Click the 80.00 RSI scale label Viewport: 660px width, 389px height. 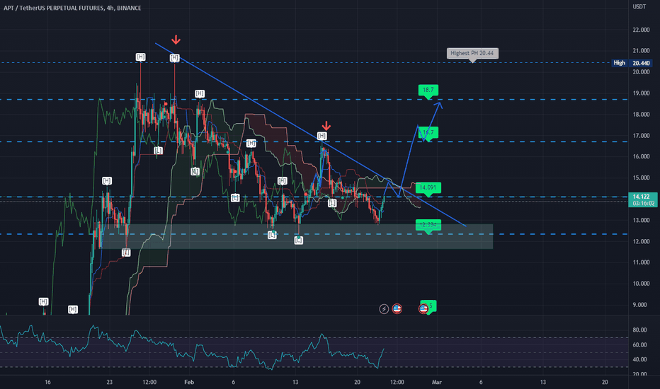click(x=639, y=330)
